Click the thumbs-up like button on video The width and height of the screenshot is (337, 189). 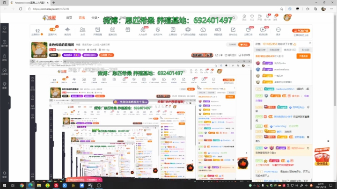click(x=243, y=164)
